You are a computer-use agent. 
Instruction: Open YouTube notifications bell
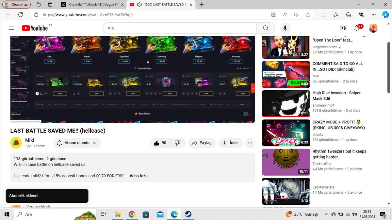pos(357,28)
